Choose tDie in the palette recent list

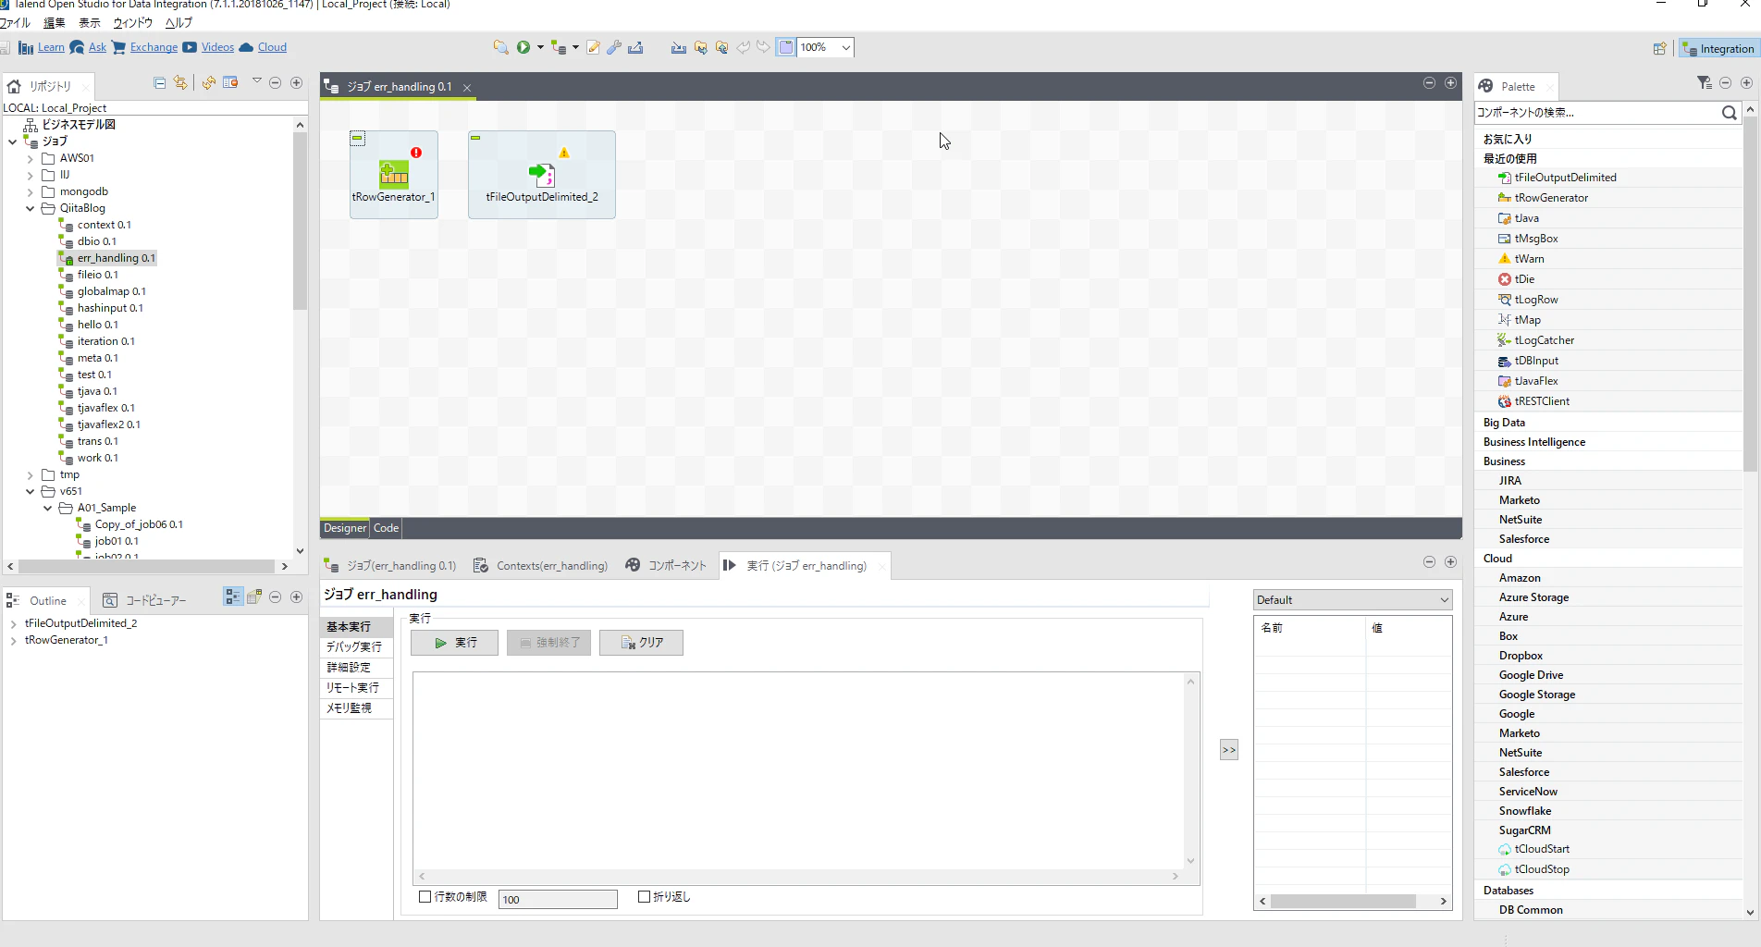[x=1523, y=279]
